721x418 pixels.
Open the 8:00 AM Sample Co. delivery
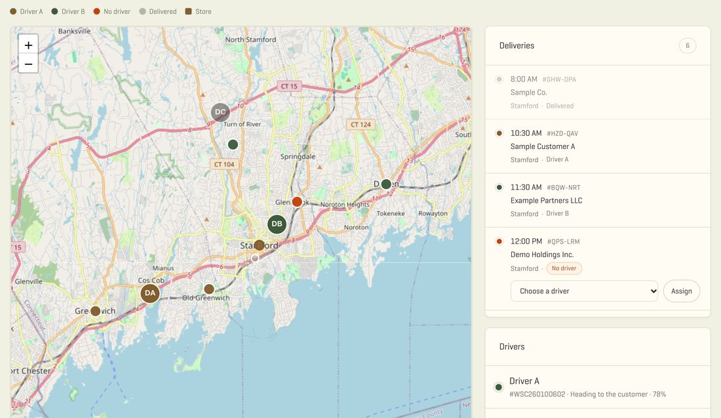(x=598, y=92)
